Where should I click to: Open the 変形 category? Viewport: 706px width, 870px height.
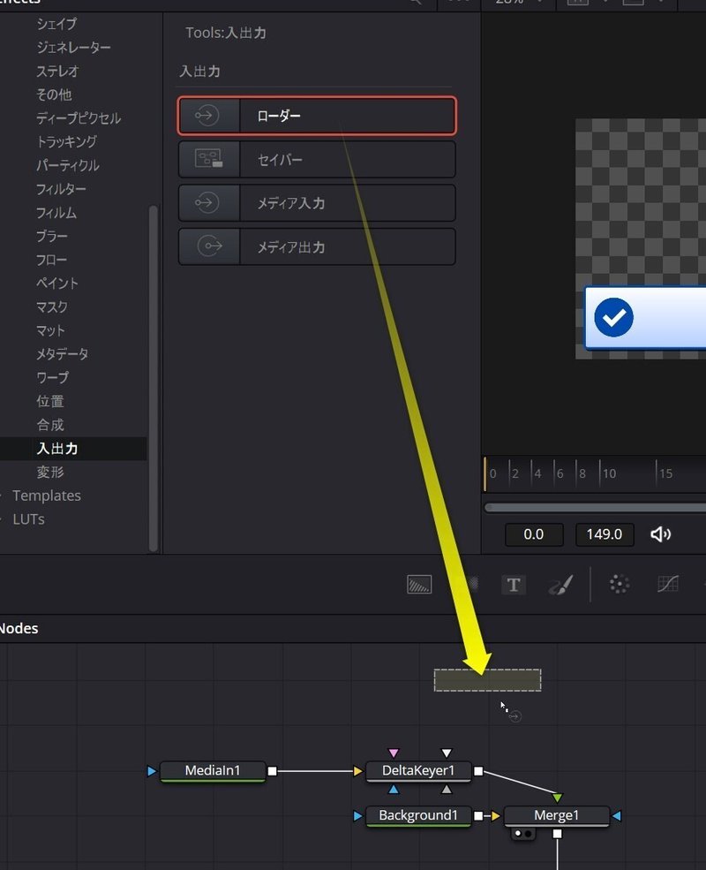point(50,473)
